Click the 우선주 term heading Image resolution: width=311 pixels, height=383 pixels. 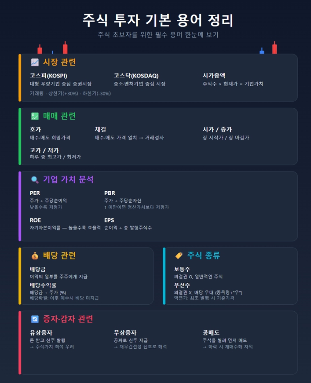(182, 285)
